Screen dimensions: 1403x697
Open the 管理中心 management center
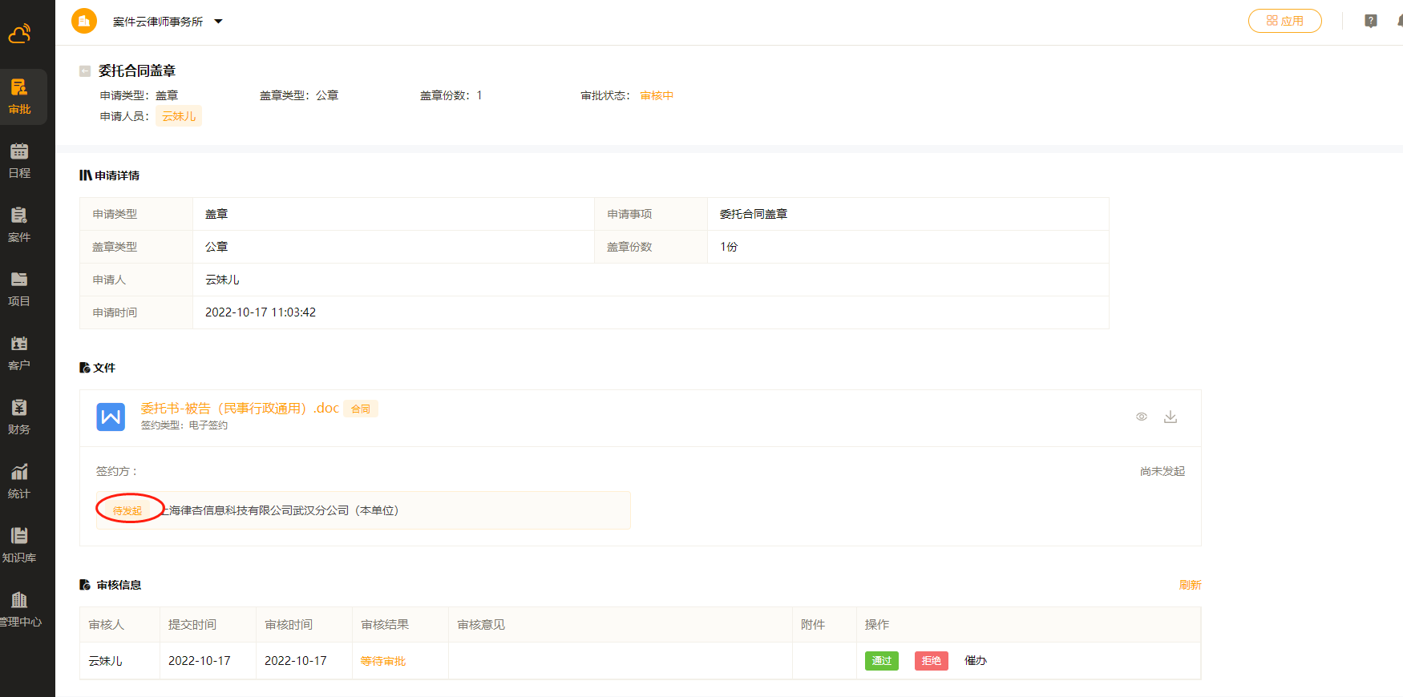[x=20, y=609]
